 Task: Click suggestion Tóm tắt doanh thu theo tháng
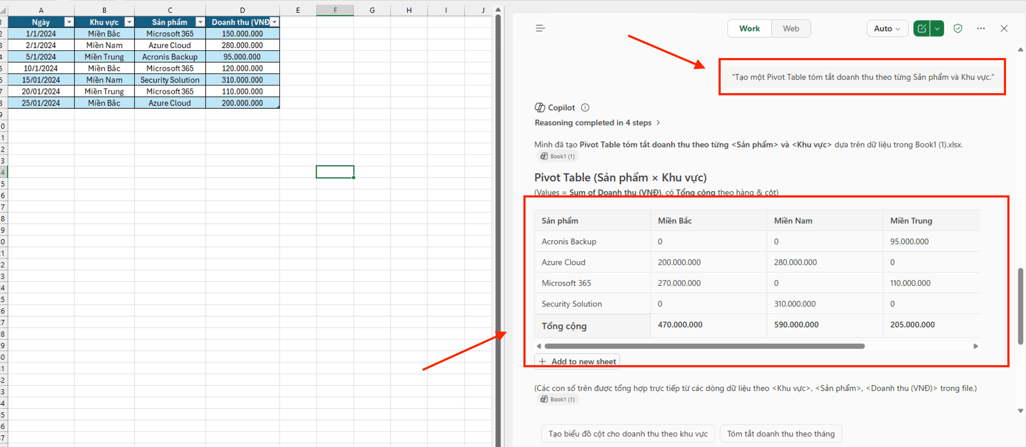pyautogui.click(x=781, y=434)
